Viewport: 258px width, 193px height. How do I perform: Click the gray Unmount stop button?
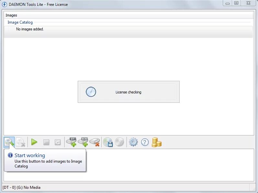click(46, 142)
